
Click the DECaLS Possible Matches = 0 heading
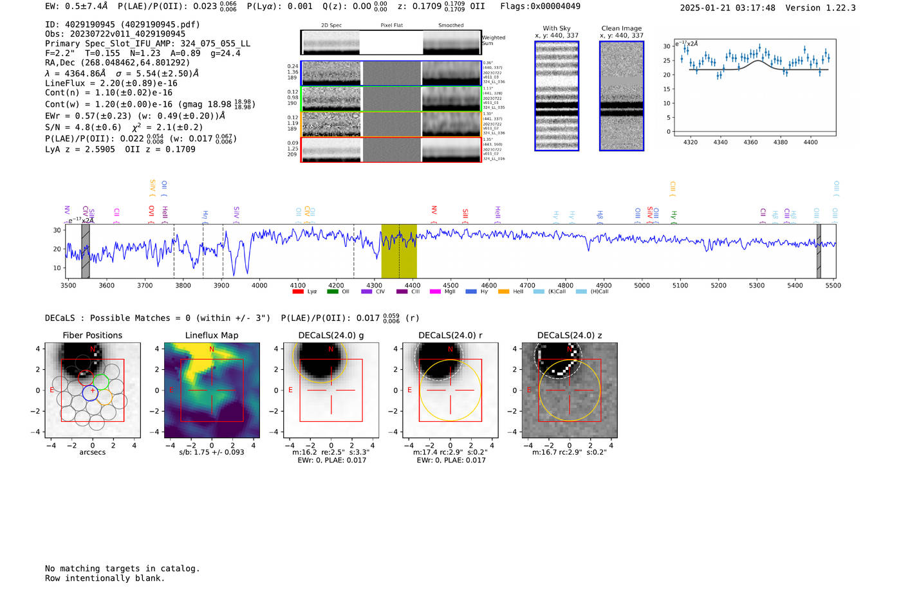pos(158,318)
